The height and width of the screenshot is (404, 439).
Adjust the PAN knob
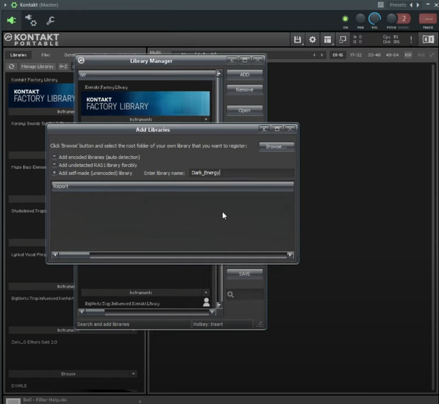[x=360, y=19]
